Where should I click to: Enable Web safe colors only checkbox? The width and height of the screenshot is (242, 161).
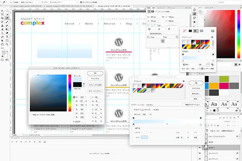(31, 114)
